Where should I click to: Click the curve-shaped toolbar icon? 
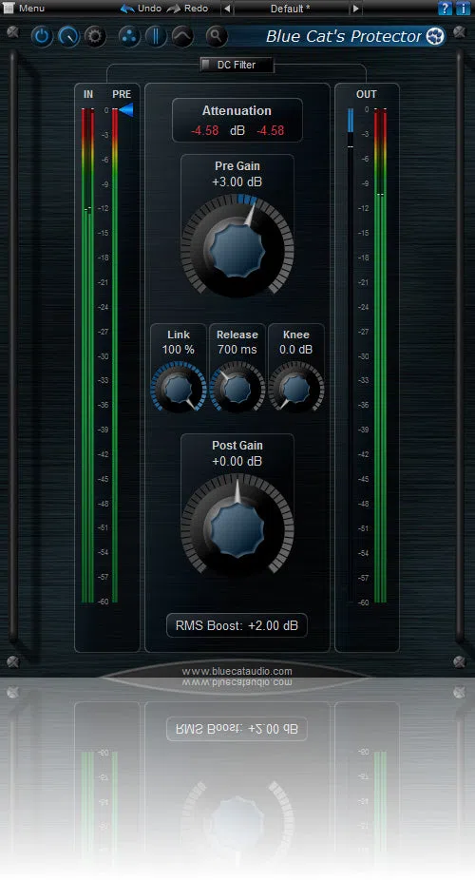(x=182, y=37)
